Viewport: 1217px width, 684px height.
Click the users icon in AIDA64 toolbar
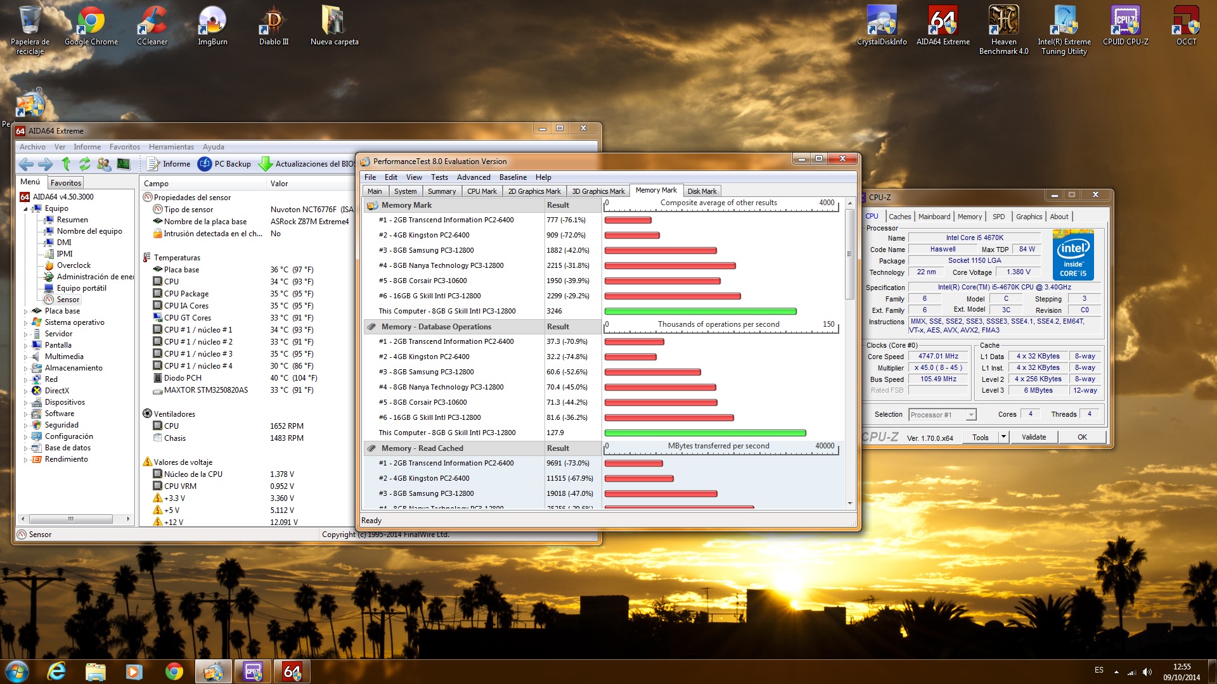pyautogui.click(x=104, y=164)
